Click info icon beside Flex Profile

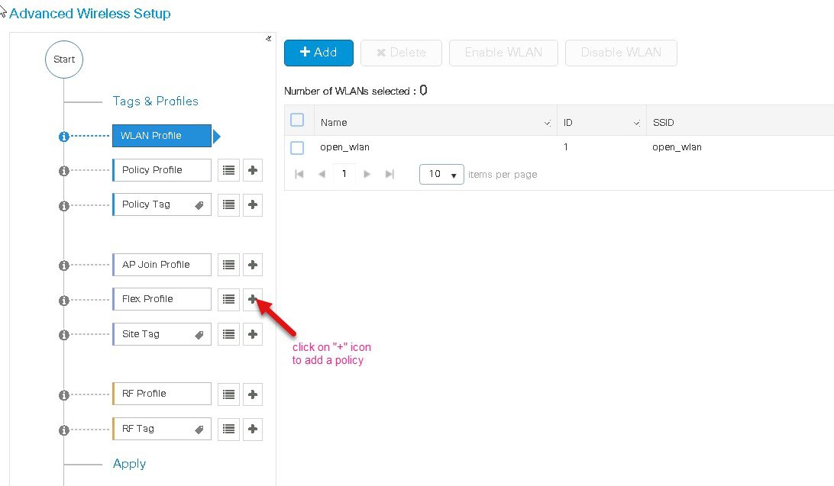click(64, 300)
